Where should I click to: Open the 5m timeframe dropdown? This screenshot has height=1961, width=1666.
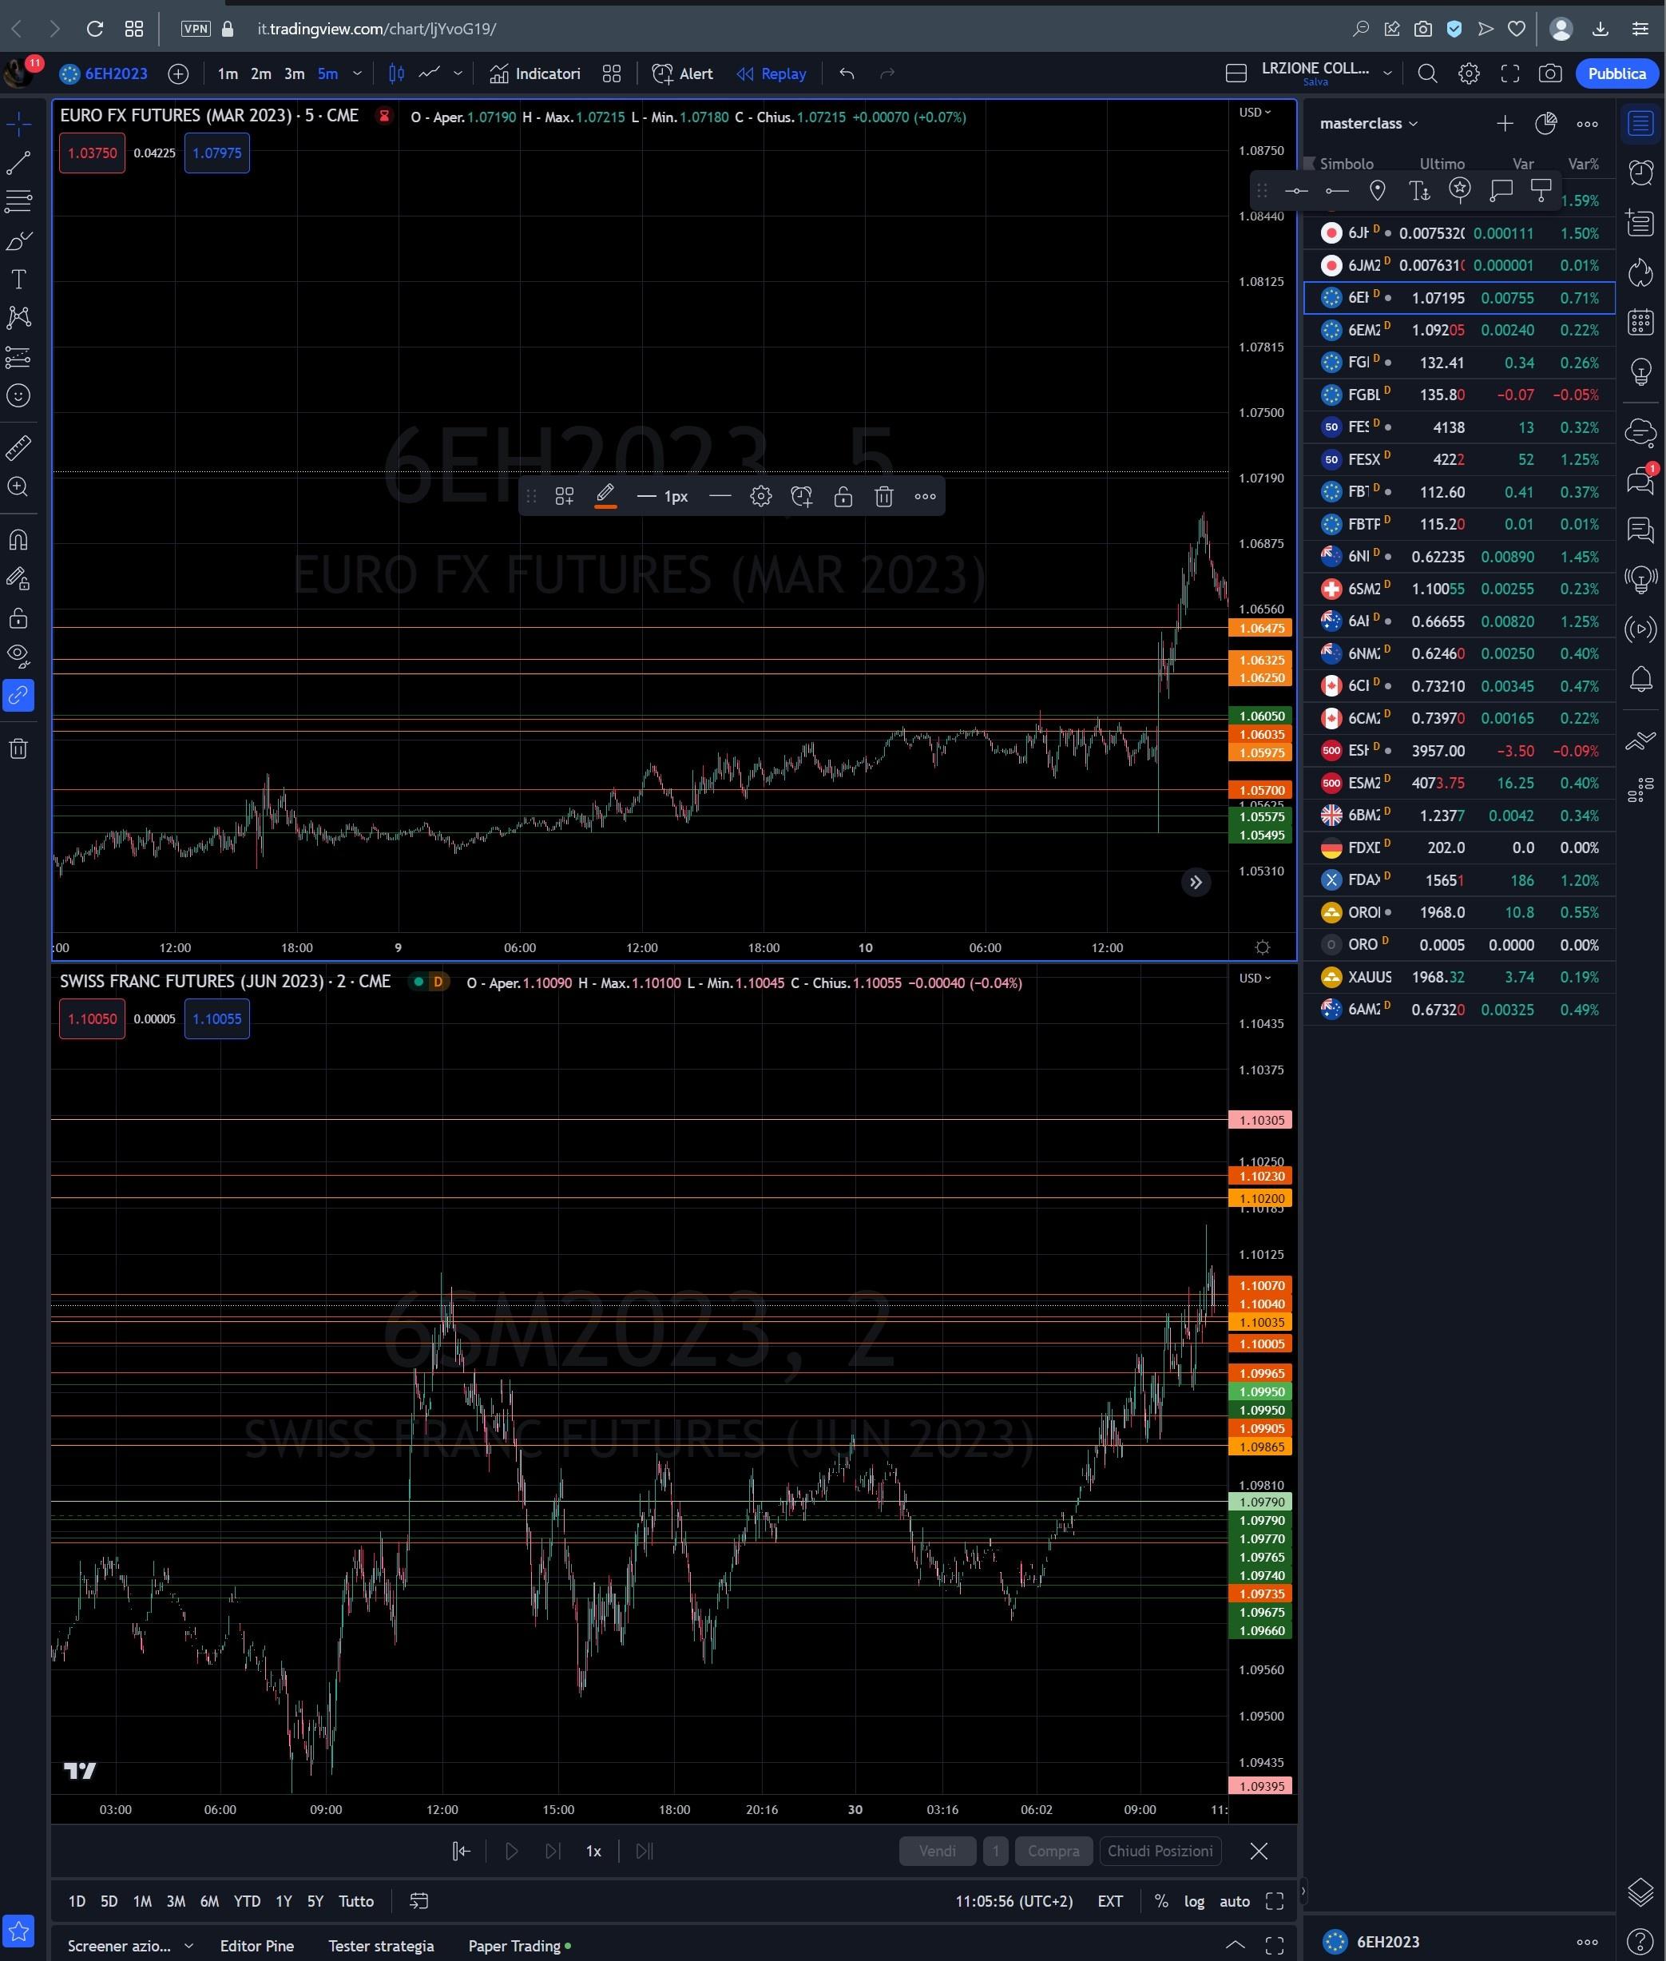pyautogui.click(x=356, y=73)
